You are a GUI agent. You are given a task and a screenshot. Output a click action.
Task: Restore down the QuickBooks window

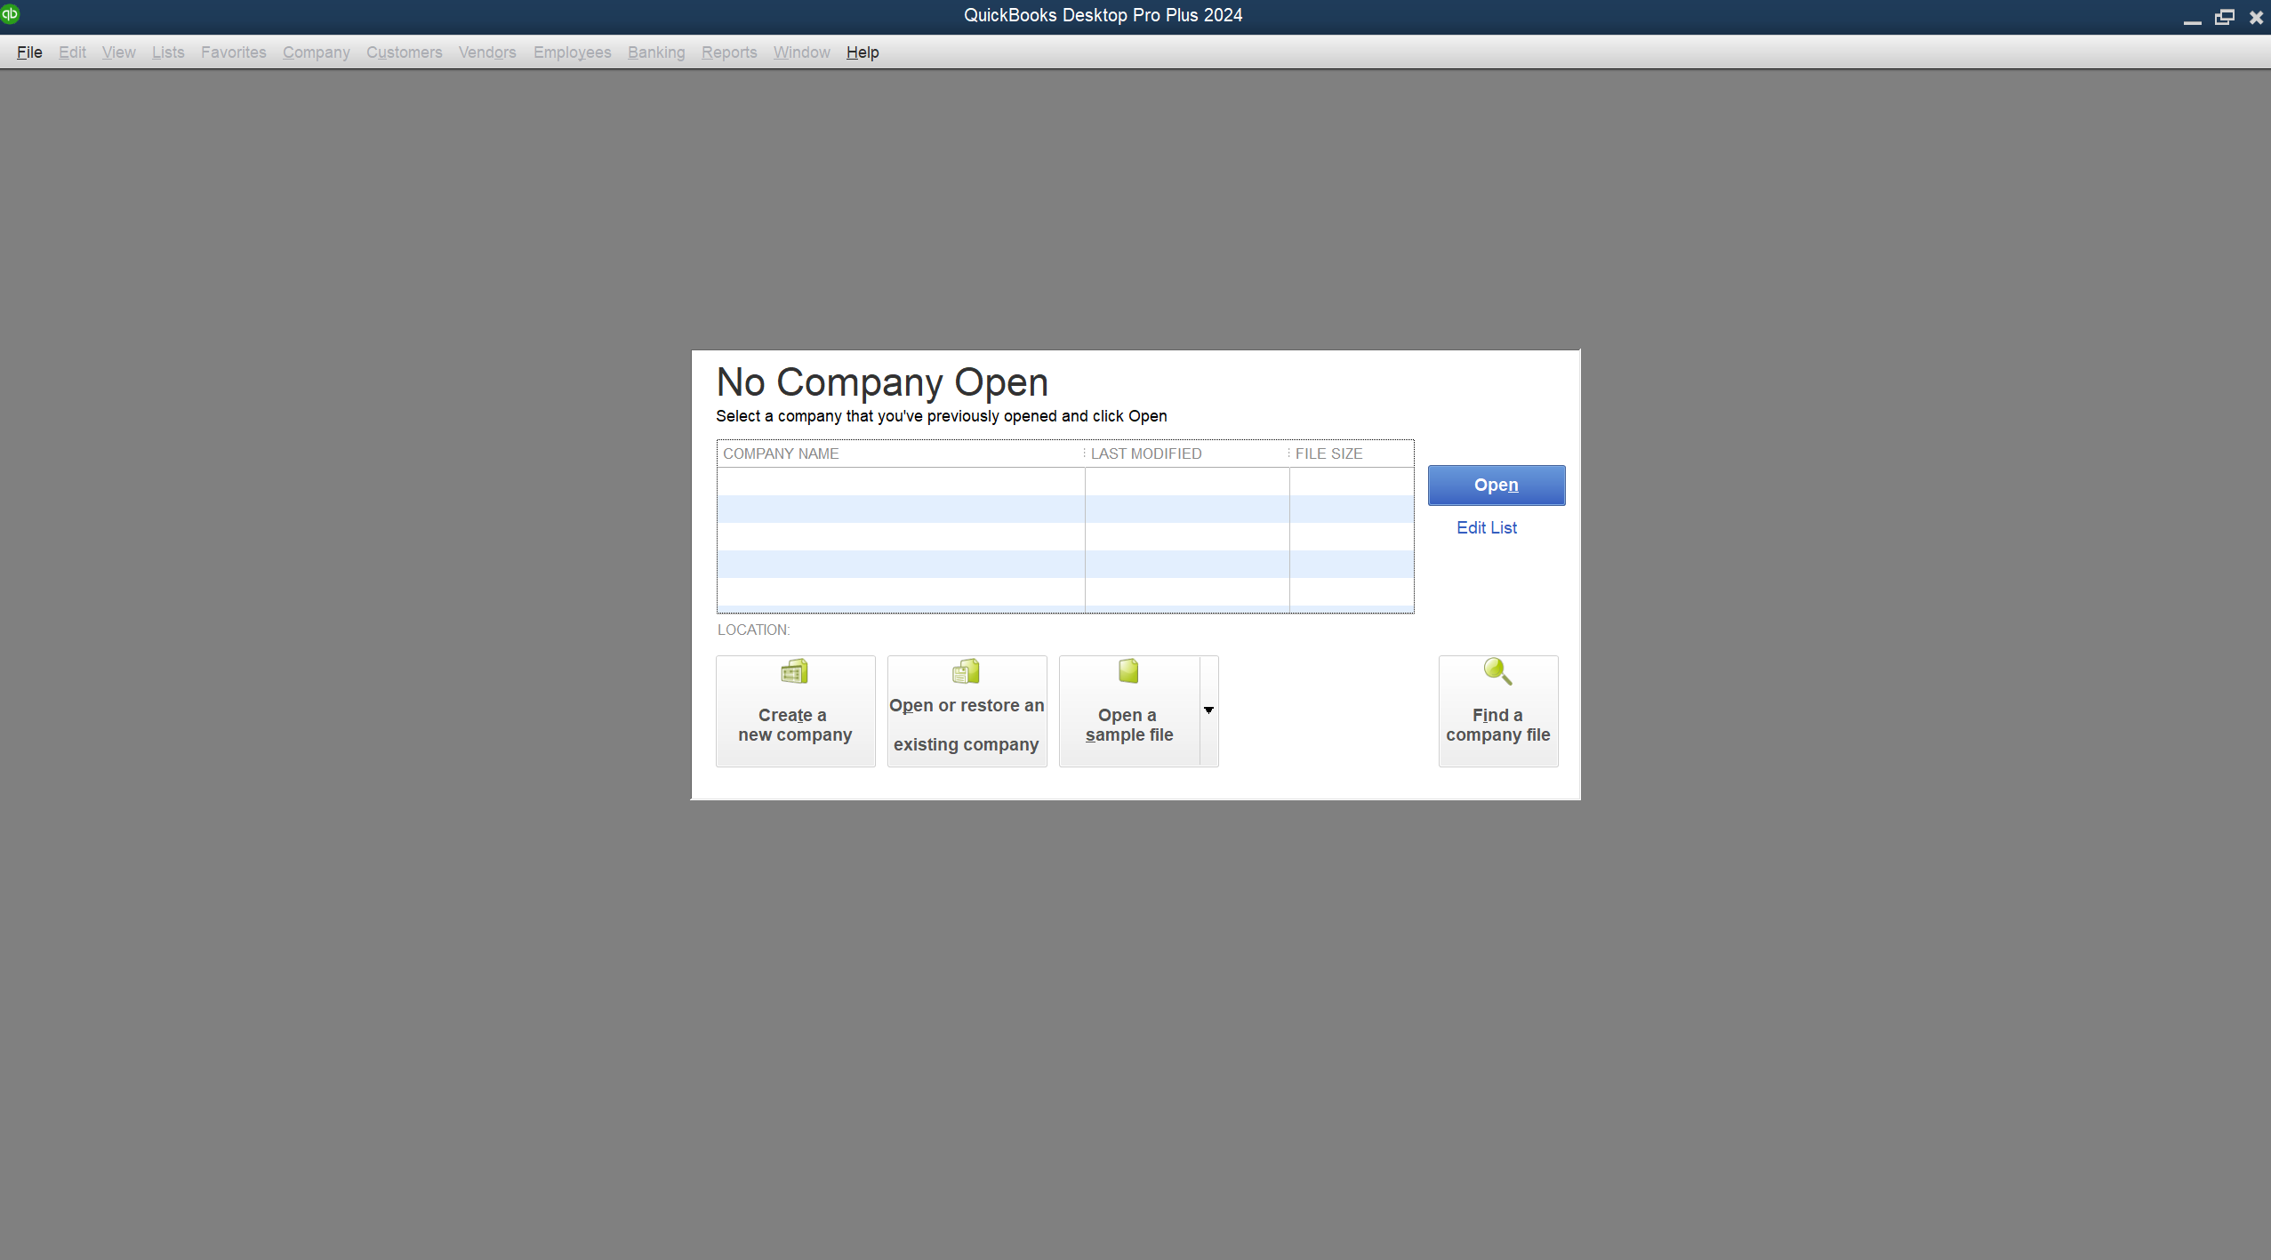(2225, 17)
